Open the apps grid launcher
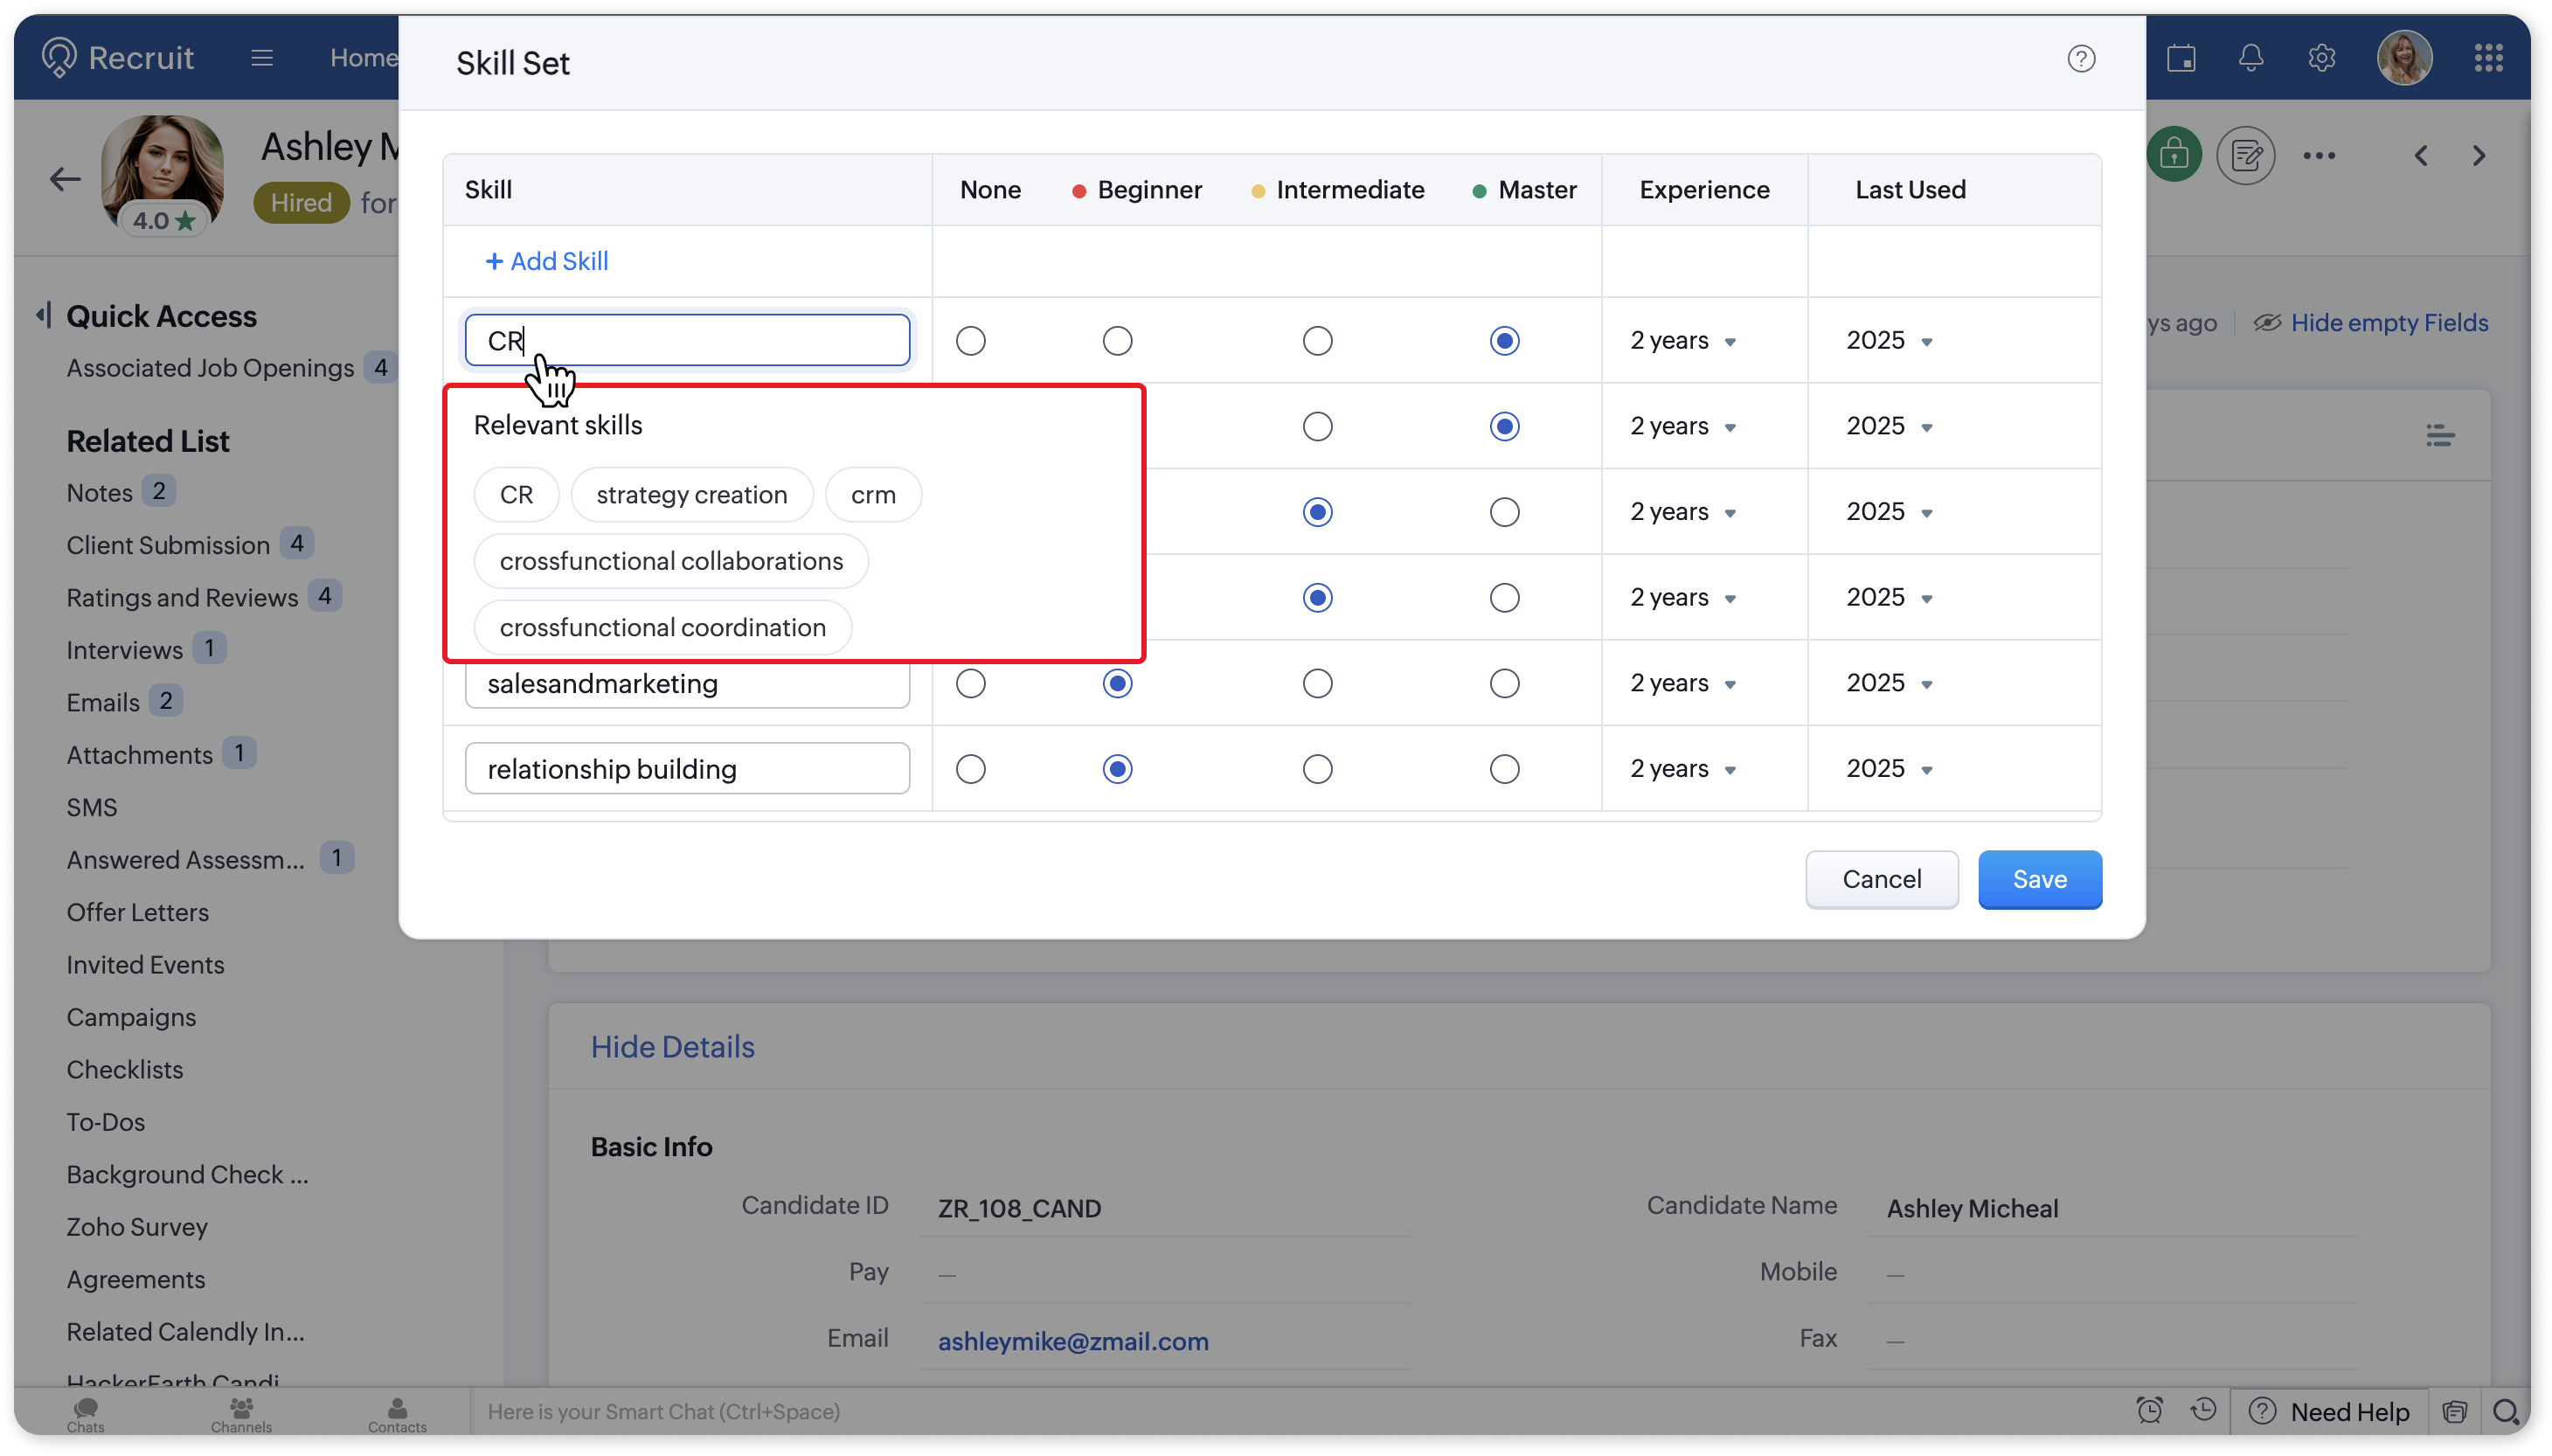Screen dimensions: 2552x1456 2488,58
